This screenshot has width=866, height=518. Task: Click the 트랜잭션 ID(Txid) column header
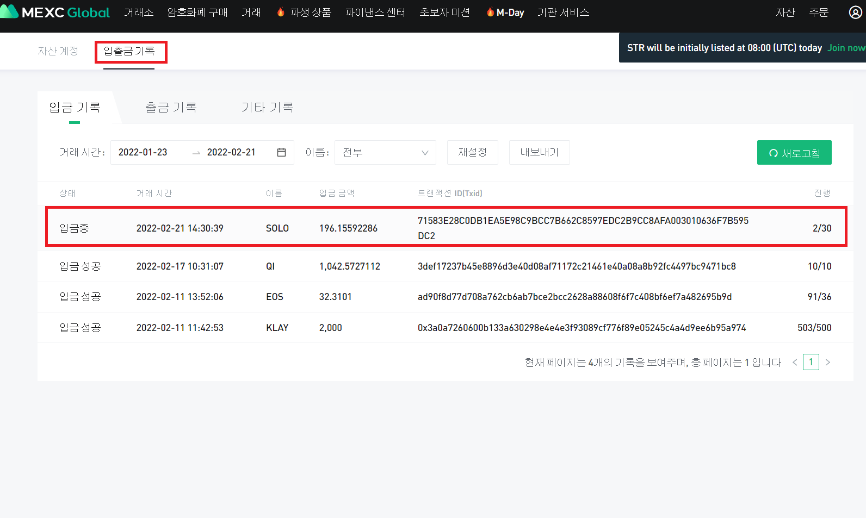pos(450,193)
